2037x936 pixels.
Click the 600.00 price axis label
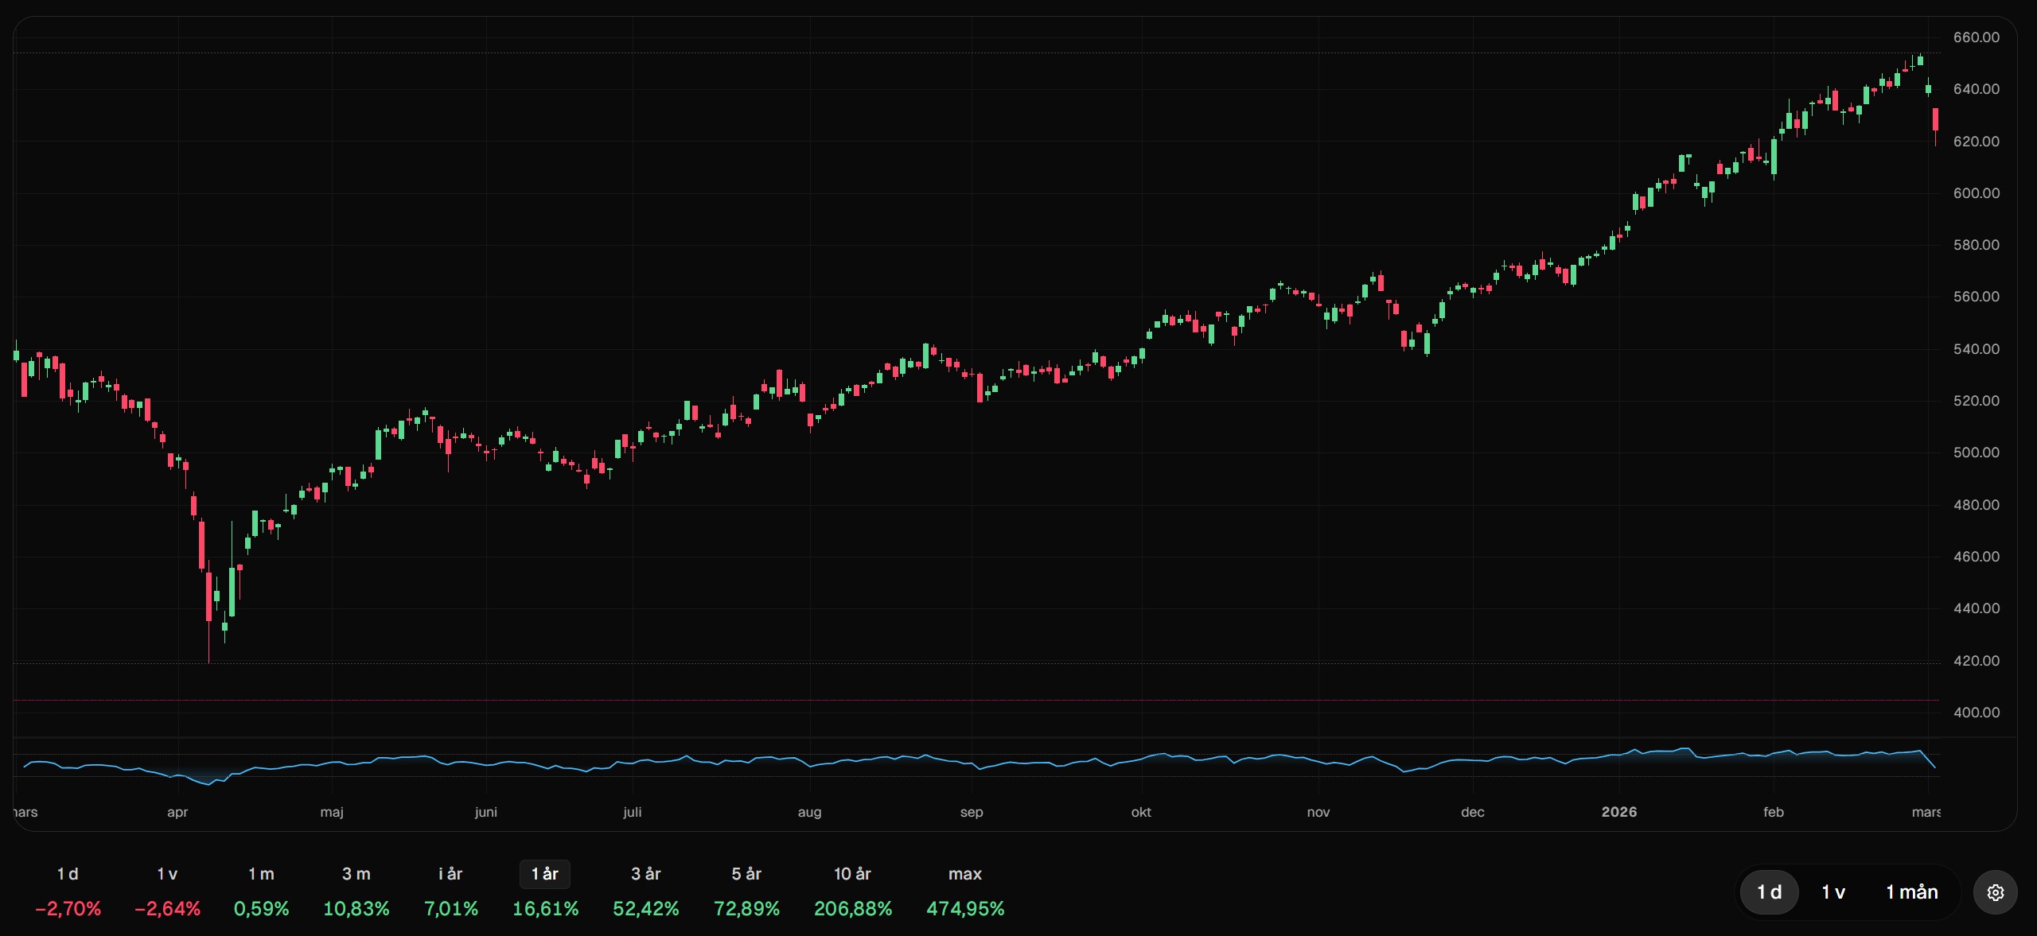click(x=1976, y=193)
